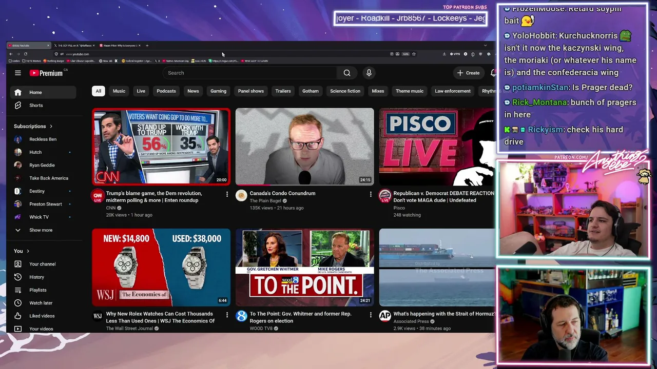Screen dimensions: 657x369
Task: Open more options for To The Point video
Action: click(x=371, y=315)
